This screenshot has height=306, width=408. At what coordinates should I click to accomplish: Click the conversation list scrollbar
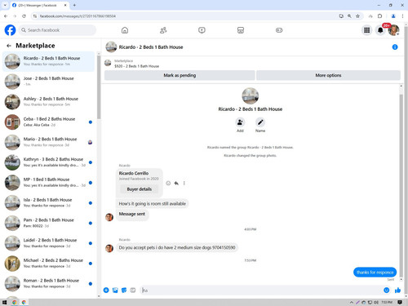click(x=99, y=87)
